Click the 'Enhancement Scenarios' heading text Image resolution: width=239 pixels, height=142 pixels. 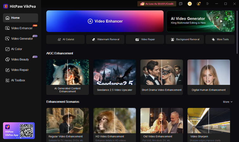(63, 102)
